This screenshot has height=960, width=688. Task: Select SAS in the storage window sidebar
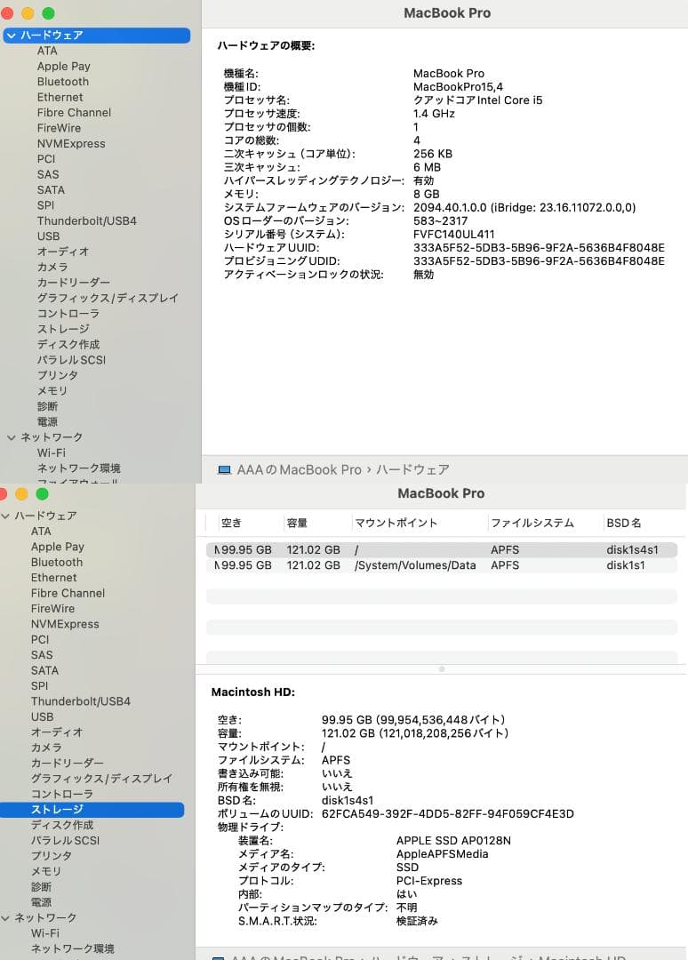[x=42, y=654]
